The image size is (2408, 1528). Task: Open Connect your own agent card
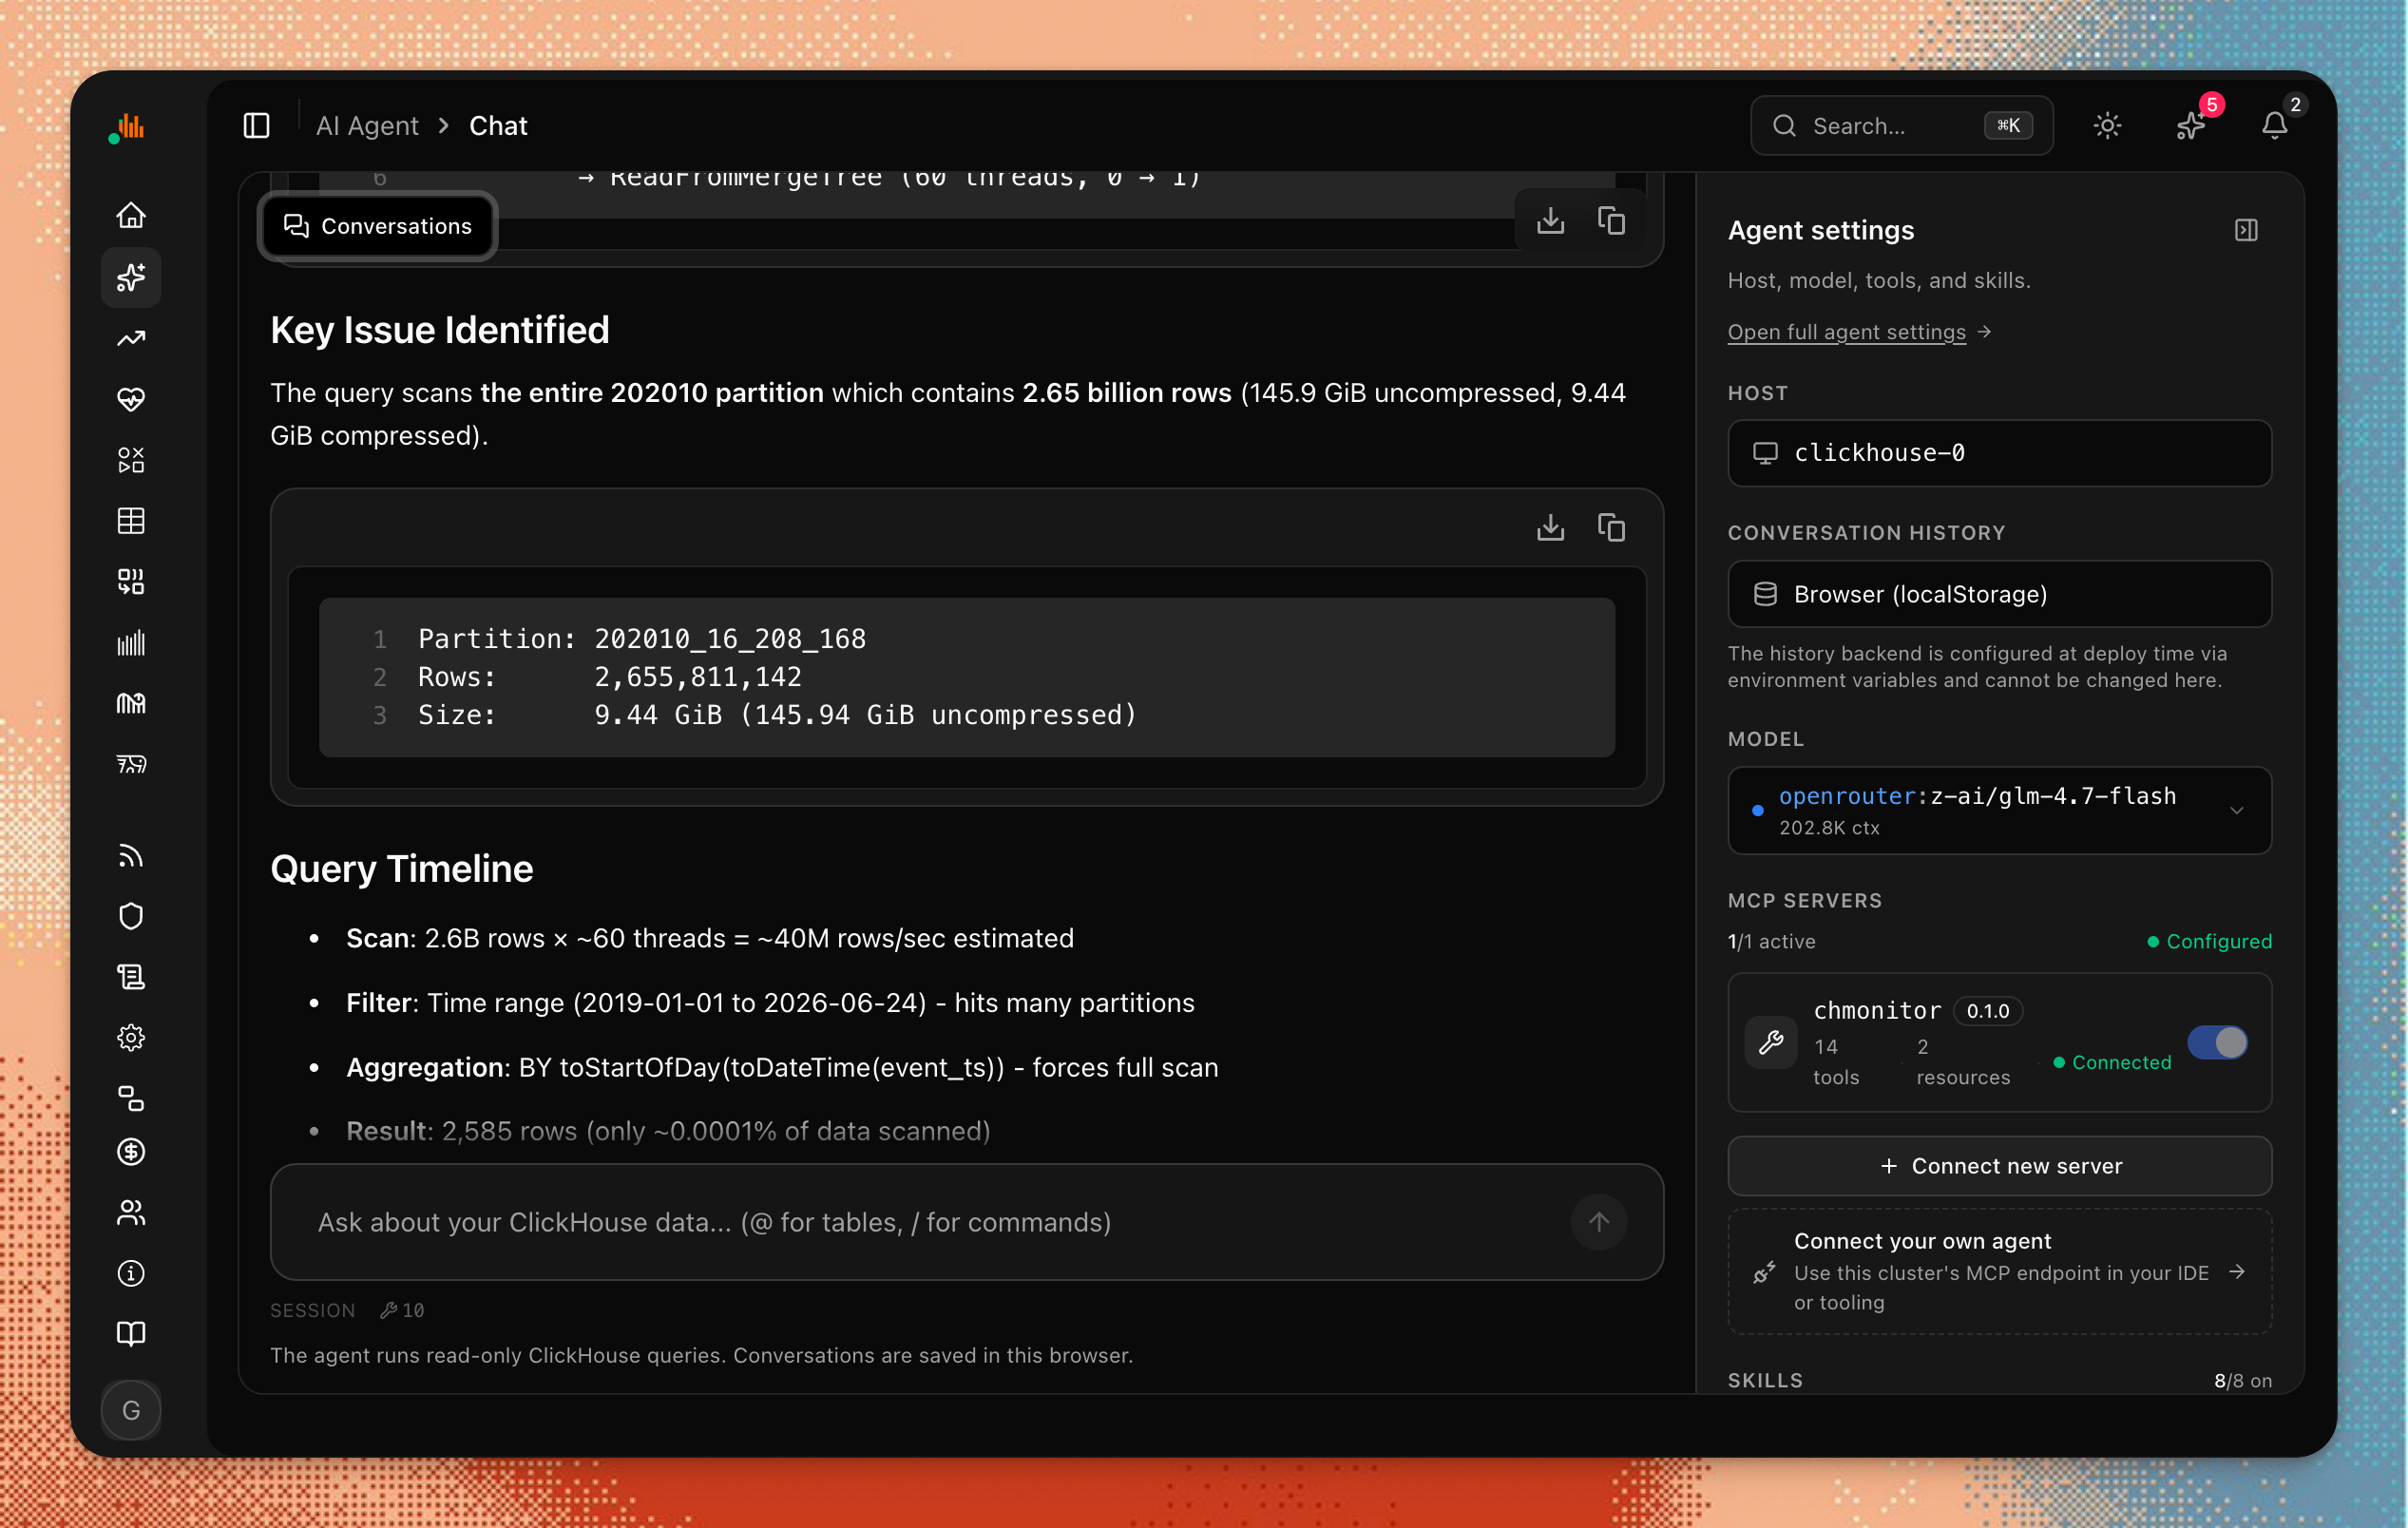(x=2000, y=1271)
